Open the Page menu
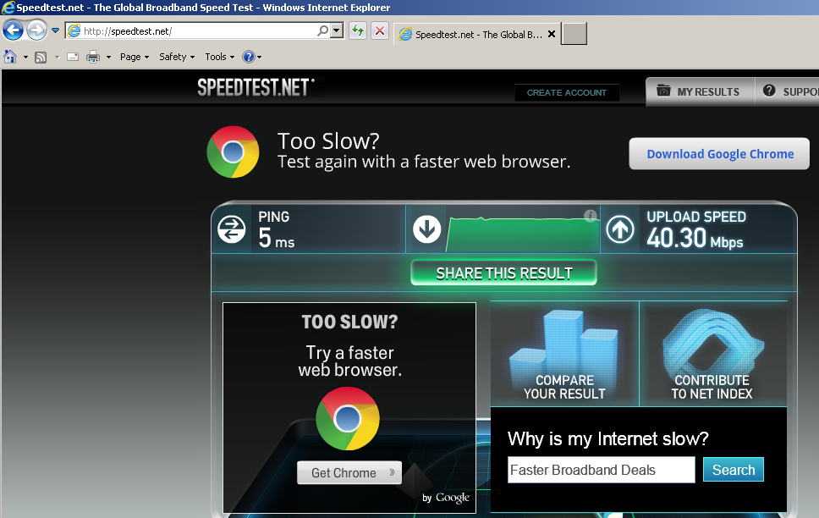The width and height of the screenshot is (819, 518). [135, 57]
